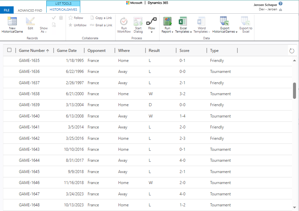This screenshot has height=211, width=299.
Task: Open the help question mark icon
Action: [x=280, y=3]
